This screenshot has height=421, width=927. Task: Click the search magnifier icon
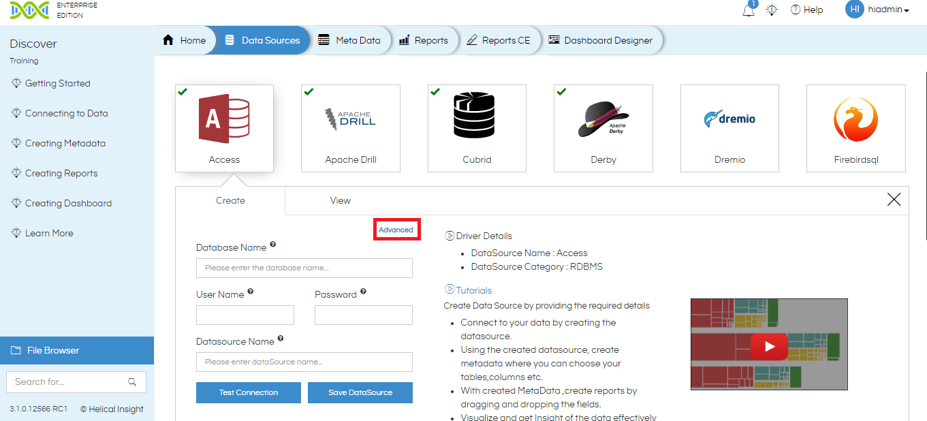[132, 381]
